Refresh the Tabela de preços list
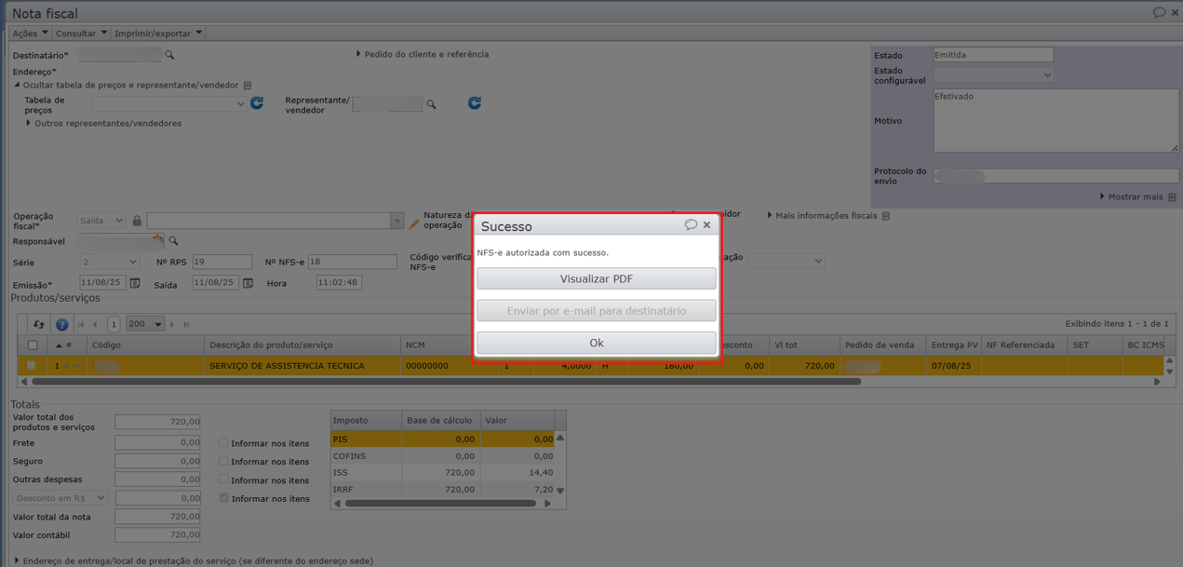1183x567 pixels. click(257, 103)
